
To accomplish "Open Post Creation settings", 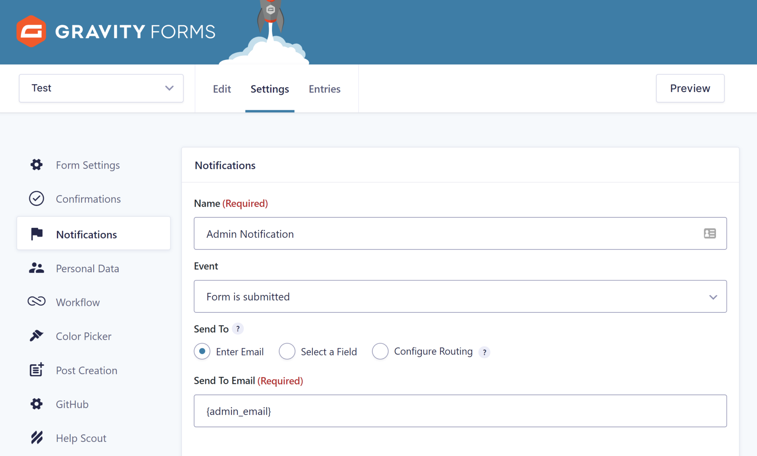I will click(x=86, y=370).
